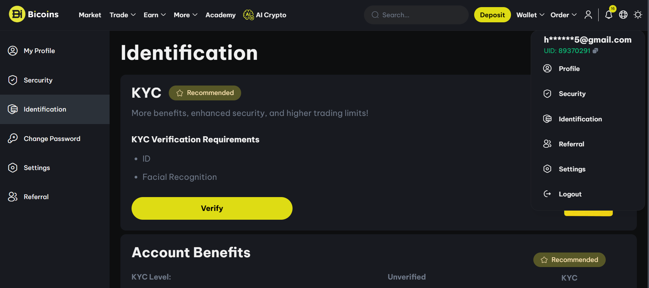The width and height of the screenshot is (649, 288).
Task: Click the globe language icon
Action: pos(623,15)
